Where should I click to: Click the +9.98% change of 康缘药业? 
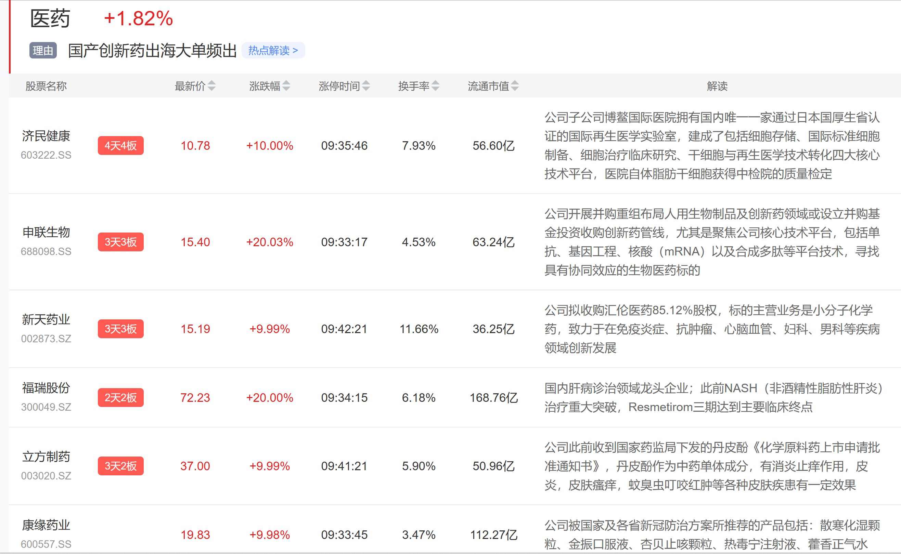(269, 535)
